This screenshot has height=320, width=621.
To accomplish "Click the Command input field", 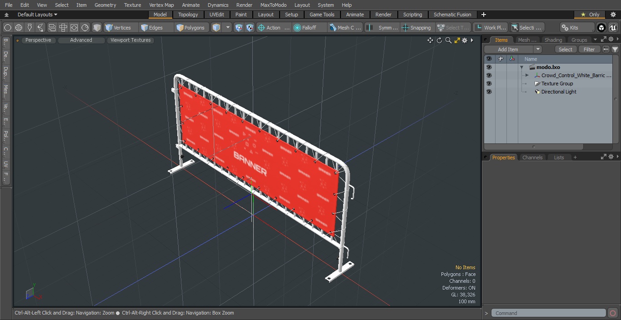I will click(x=548, y=313).
